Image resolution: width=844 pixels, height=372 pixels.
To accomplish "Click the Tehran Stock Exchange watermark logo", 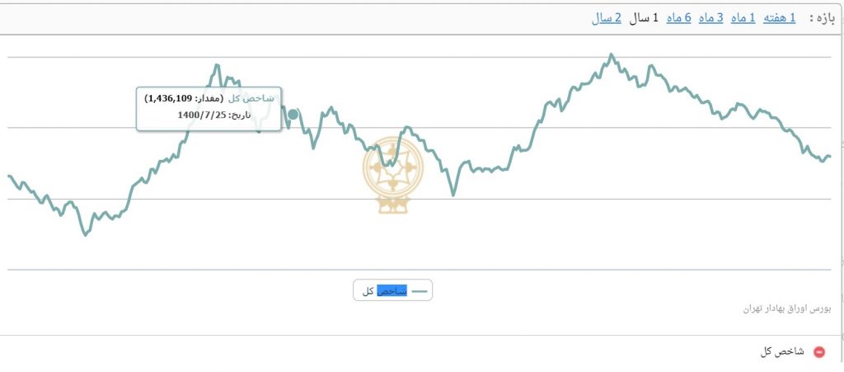I will [392, 174].
